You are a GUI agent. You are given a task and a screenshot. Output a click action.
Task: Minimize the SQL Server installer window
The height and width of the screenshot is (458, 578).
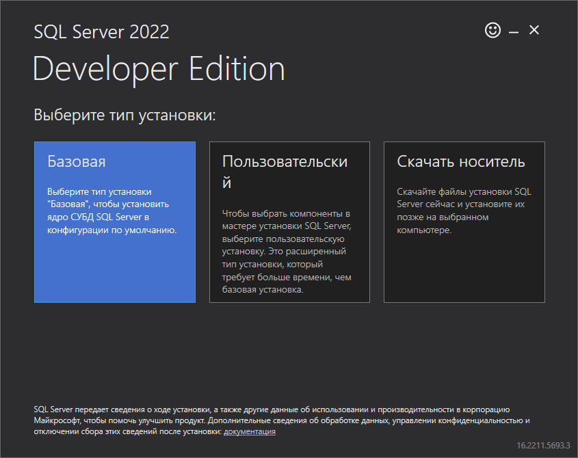[514, 31]
